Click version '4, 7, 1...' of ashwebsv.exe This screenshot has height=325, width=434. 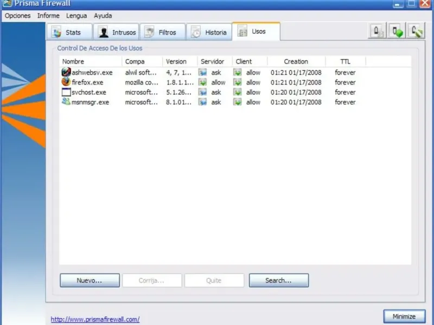pos(178,73)
